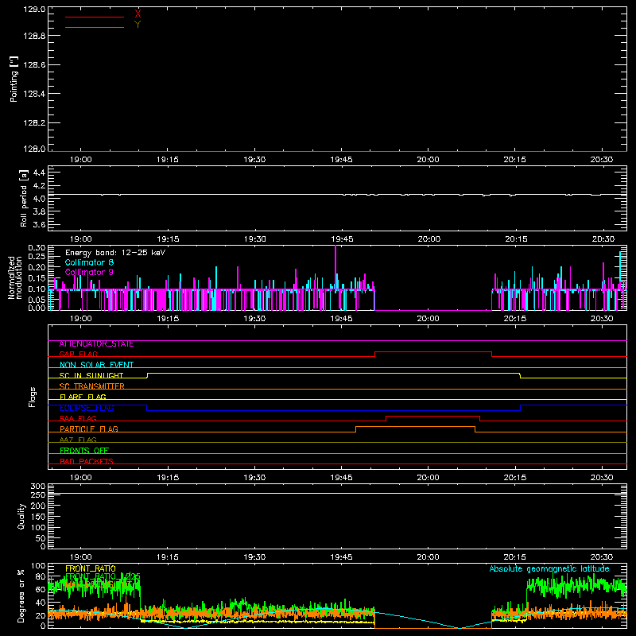
Task: Click 19:45 under the Roll period panel
Action: point(342,239)
